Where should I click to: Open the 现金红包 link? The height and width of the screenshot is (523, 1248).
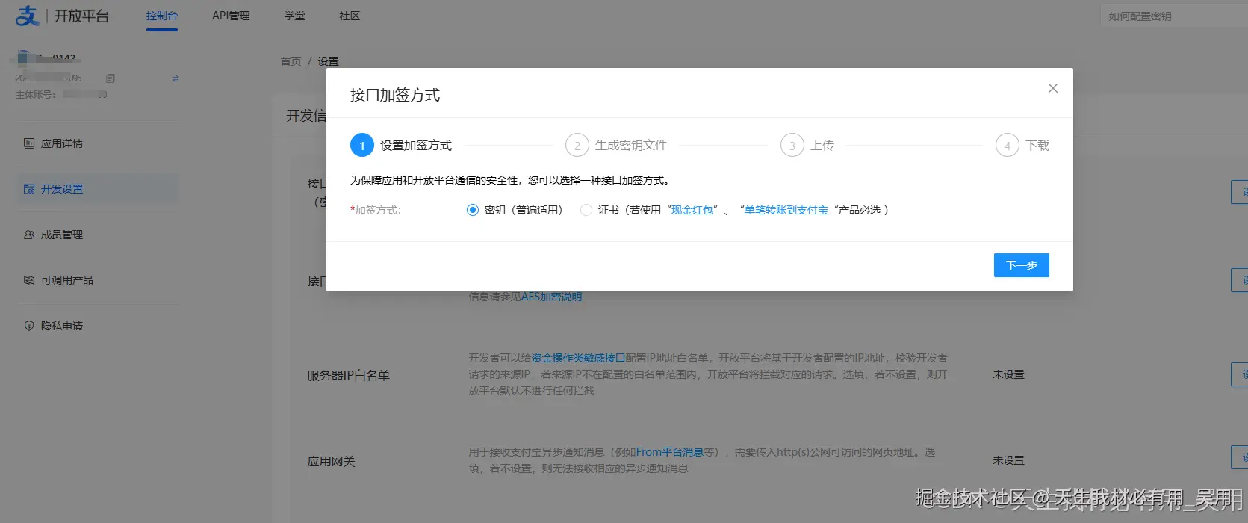tap(692, 210)
